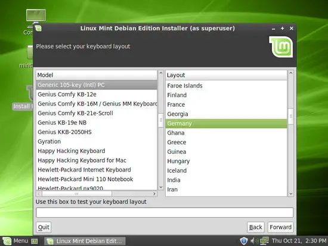Focus the keyboard layout test box
Screen dimensions: 328x246
(165, 213)
